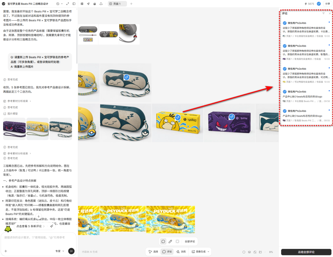Click the app logo beside the project title
Image resolution: width=333 pixels, height=257 pixels.
point(3,4)
